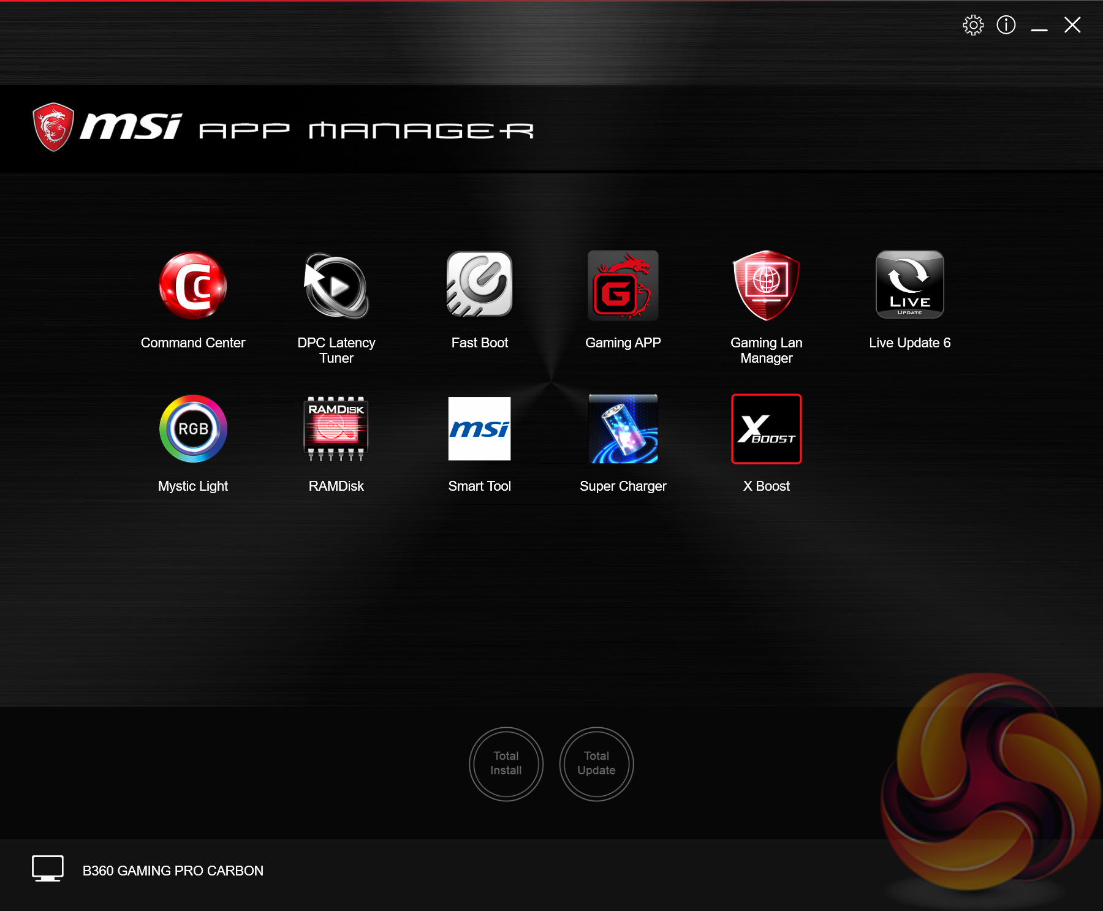Click the APP MANAGER title text
The image size is (1103, 911).
(366, 130)
